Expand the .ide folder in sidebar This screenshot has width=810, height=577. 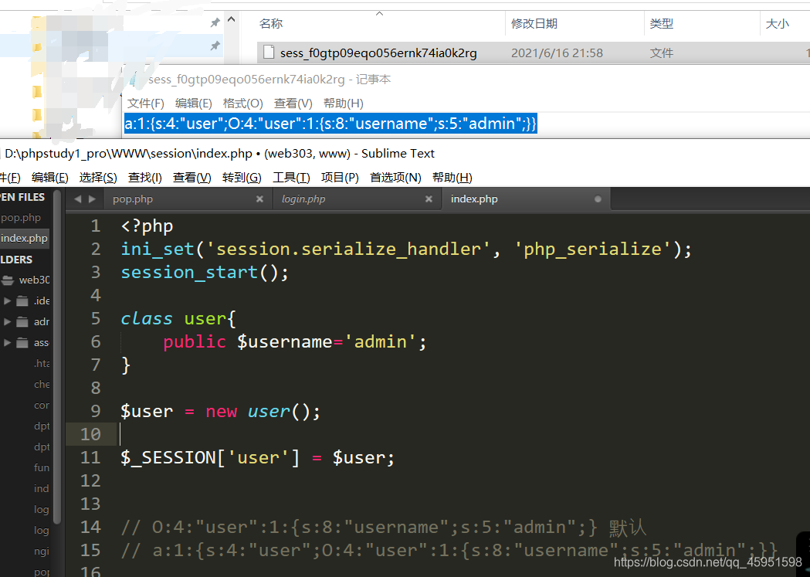[7, 300]
